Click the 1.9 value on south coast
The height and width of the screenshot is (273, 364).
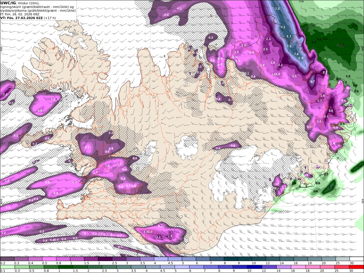pos(170,236)
